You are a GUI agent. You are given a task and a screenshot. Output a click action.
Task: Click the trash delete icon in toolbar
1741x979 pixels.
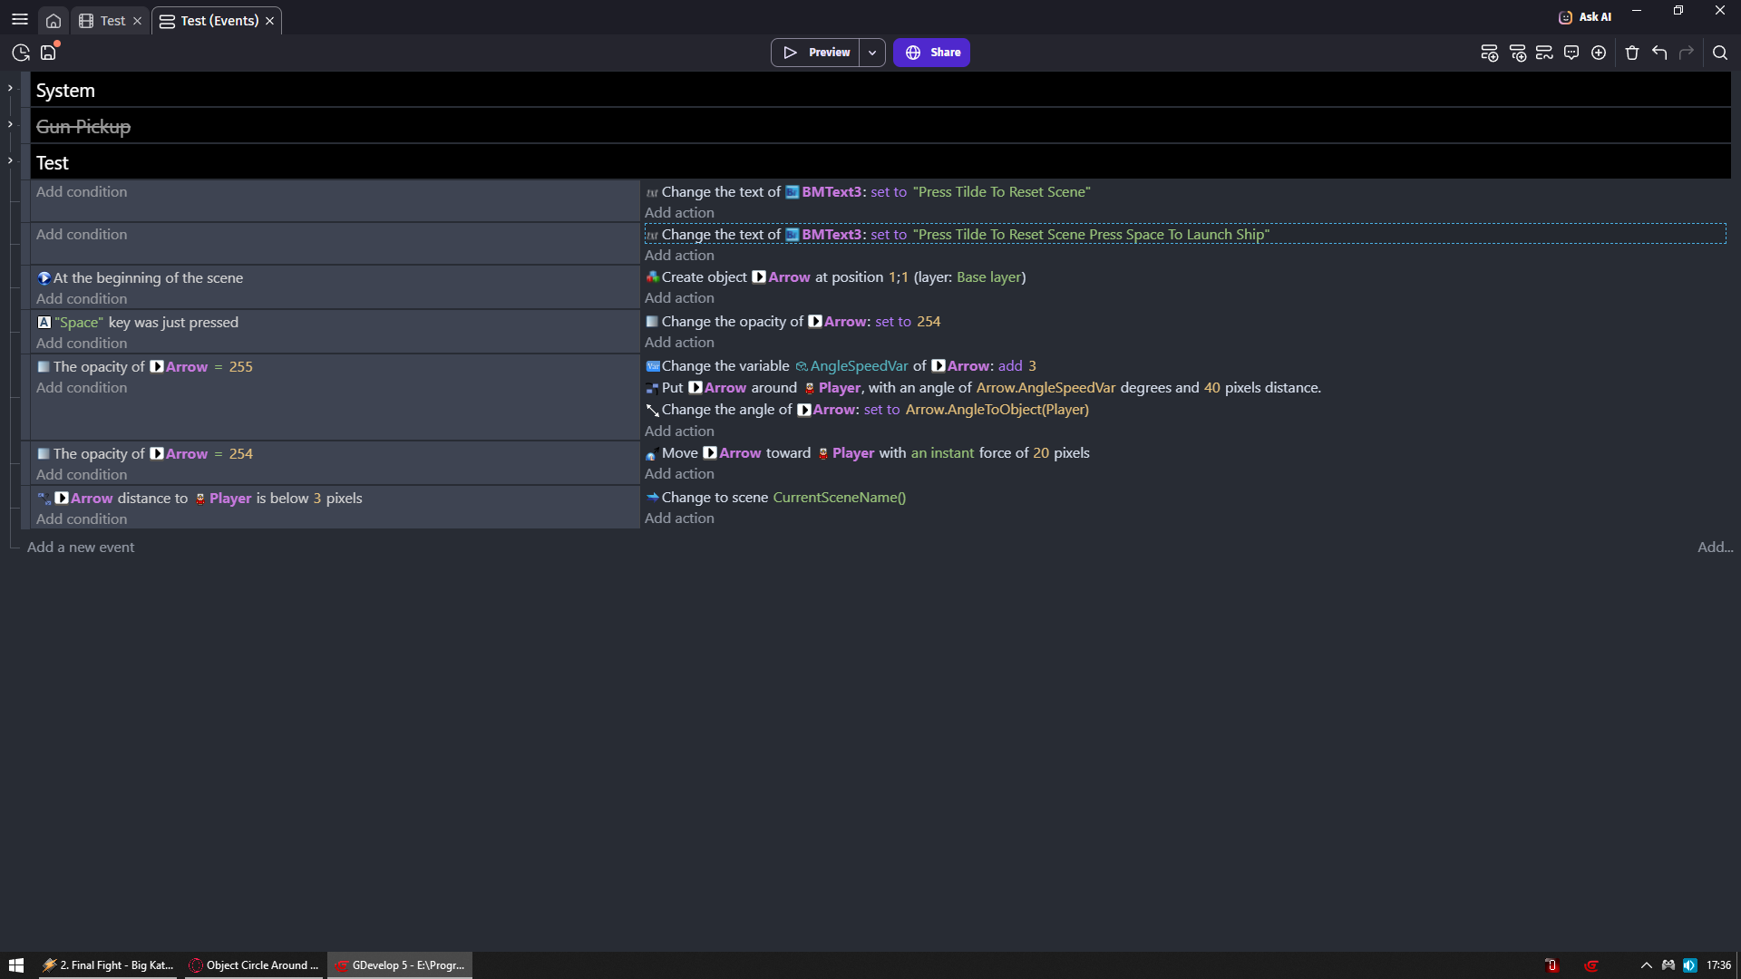(x=1632, y=53)
